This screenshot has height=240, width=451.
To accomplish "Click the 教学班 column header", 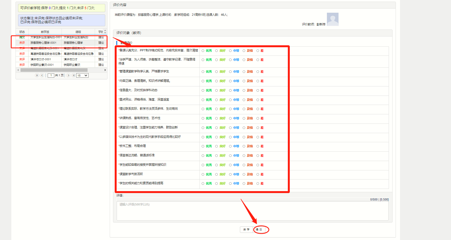I will click(45, 32).
